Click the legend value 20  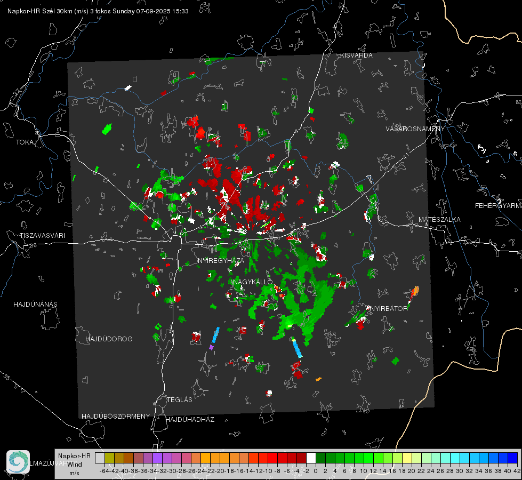click(412, 471)
